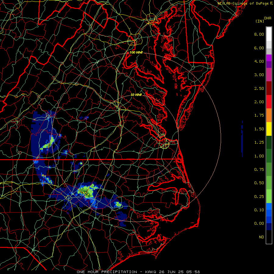This screenshot has width=274, height=274.
Task: Click the 8.00 legend value
Action: pos(259,34)
